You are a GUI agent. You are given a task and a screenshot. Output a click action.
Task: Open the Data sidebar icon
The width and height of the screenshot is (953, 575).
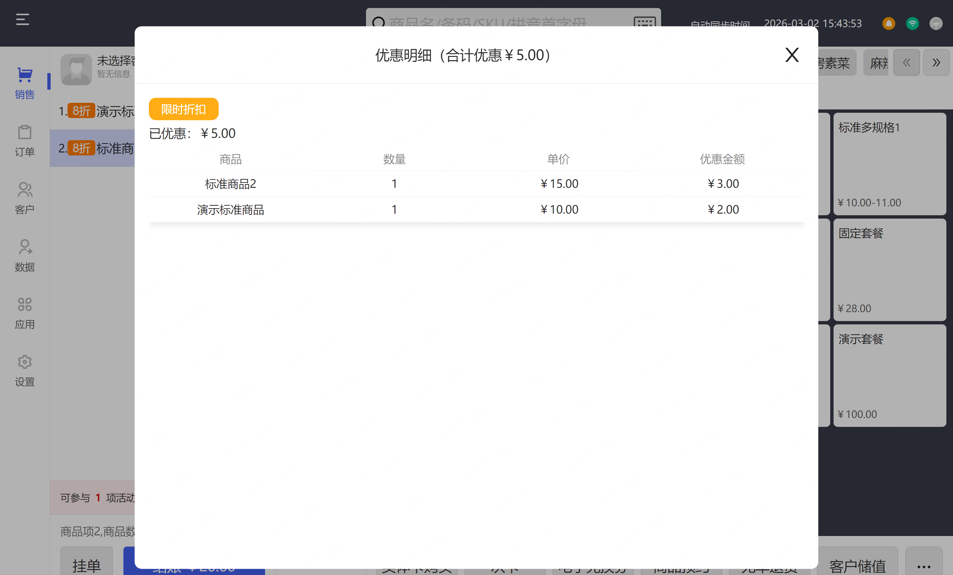[25, 247]
